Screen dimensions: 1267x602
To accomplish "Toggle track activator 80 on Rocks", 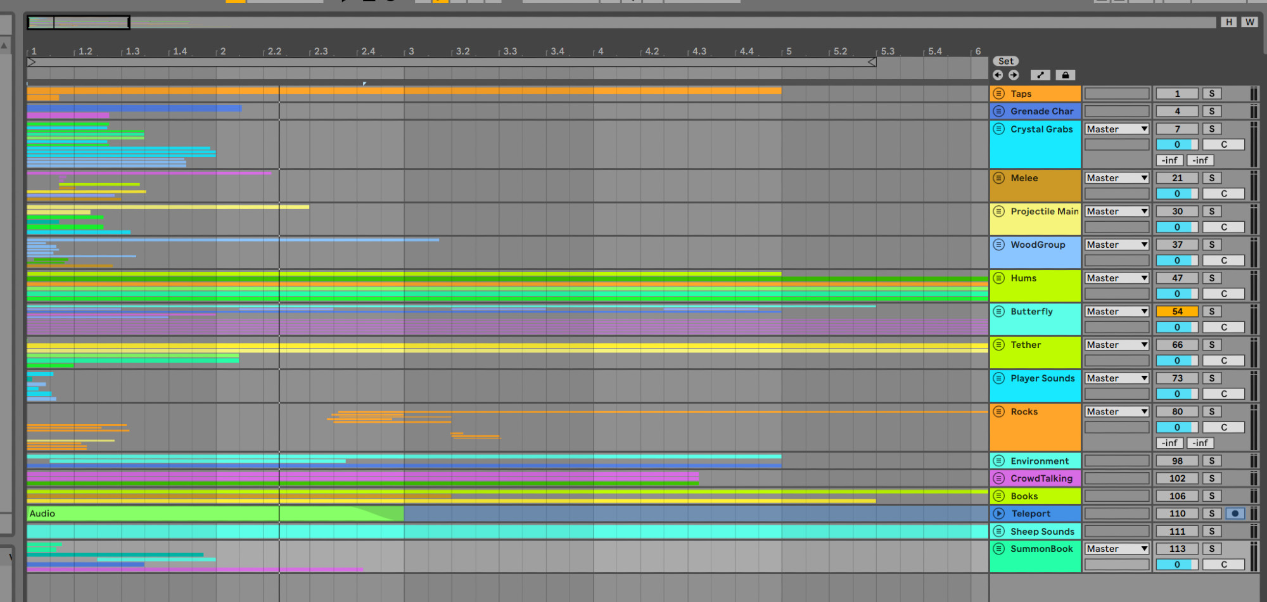I will 1177,411.
